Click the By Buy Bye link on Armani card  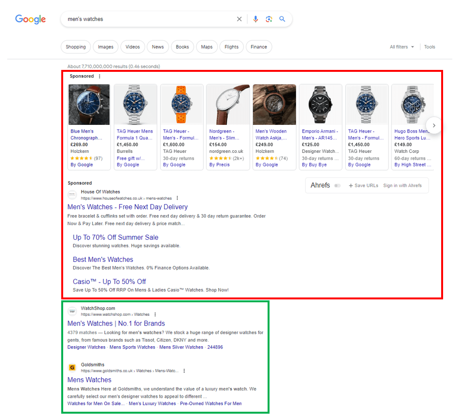coord(314,165)
